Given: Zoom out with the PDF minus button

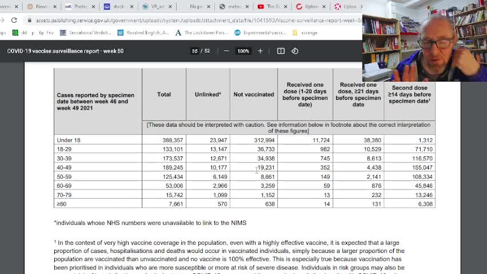Looking at the screenshot, I should pos(226,51).
